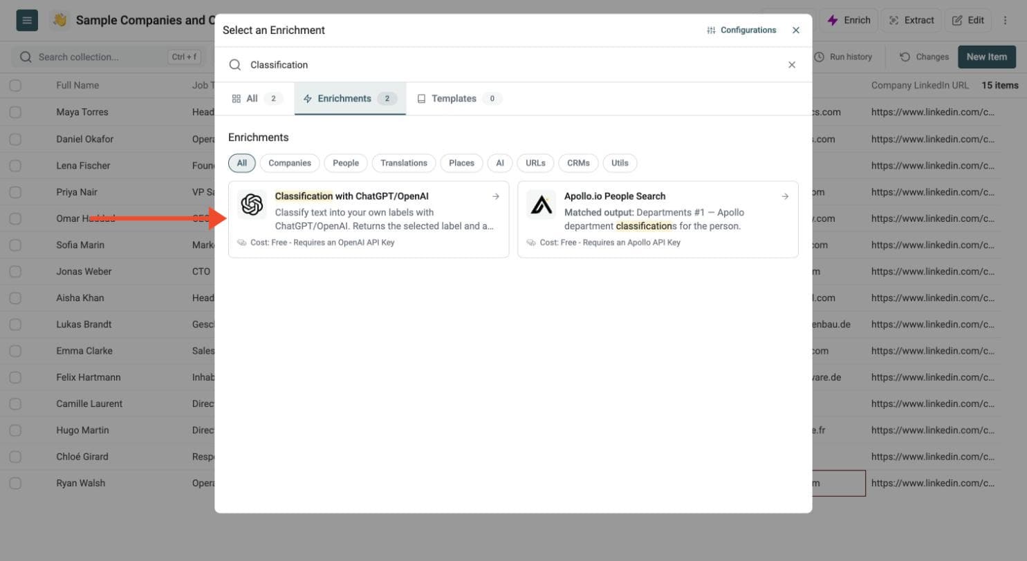Clear the Classification search text
Viewport: 1027px width, 561px height.
click(x=792, y=65)
